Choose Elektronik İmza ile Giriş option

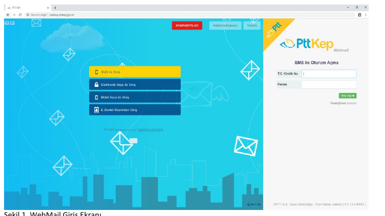click(x=135, y=84)
